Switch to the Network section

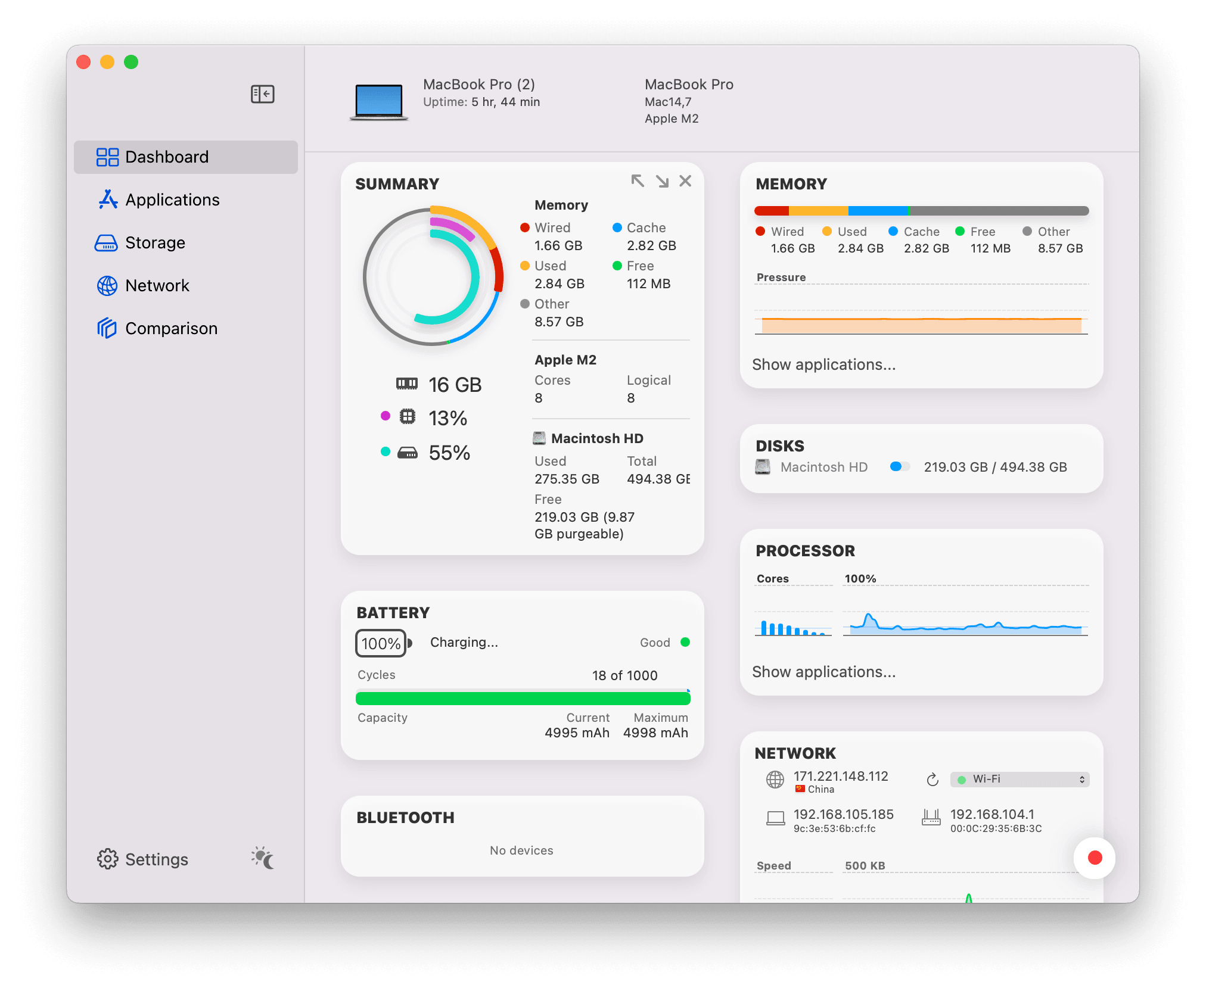(x=157, y=286)
